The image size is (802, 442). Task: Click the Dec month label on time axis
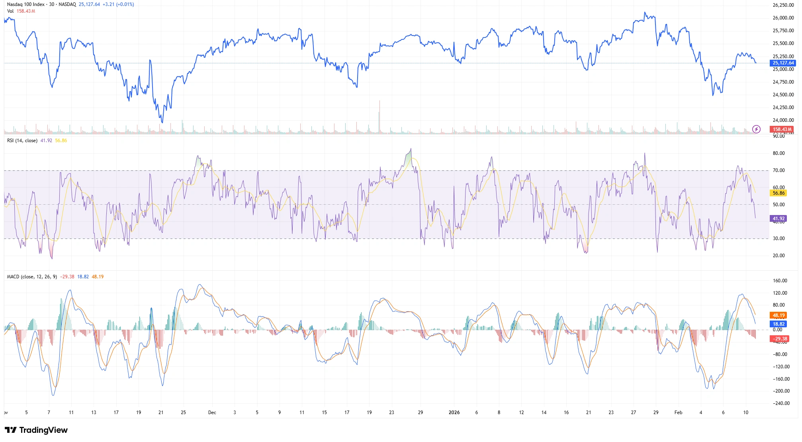212,413
